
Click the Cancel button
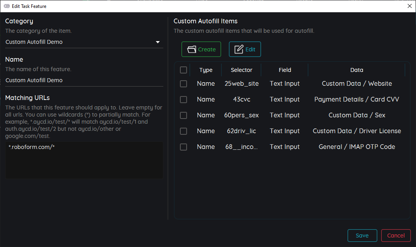[x=396, y=235]
